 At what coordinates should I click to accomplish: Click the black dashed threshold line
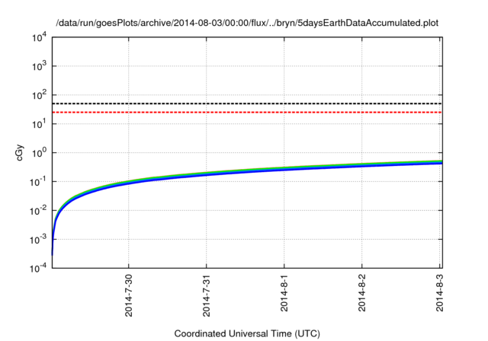point(247,104)
